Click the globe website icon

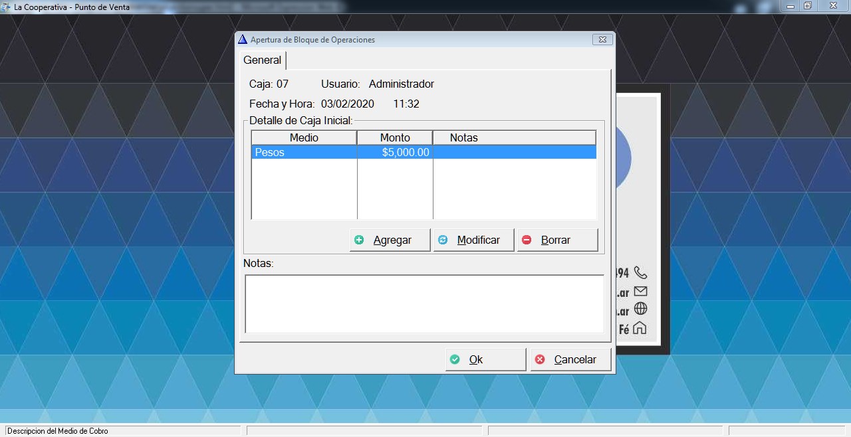coord(640,309)
